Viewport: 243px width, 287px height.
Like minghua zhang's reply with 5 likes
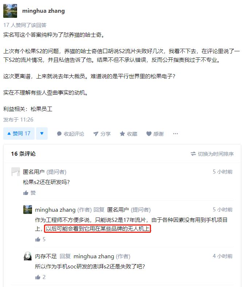(x=40, y=239)
